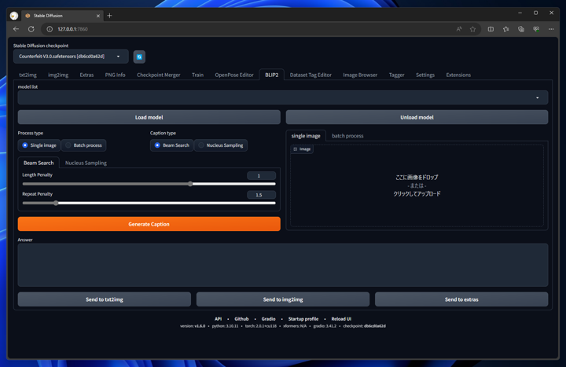Viewport: 566px width, 367px height.
Task: Select the Single image process type
Action: coord(39,145)
